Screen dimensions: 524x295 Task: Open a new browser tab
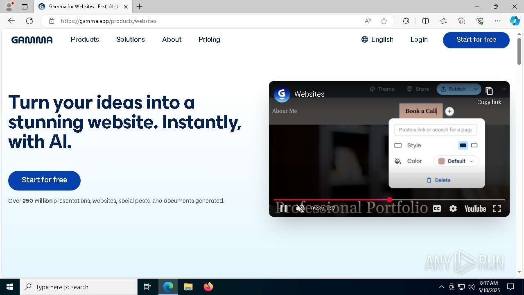pos(140,7)
